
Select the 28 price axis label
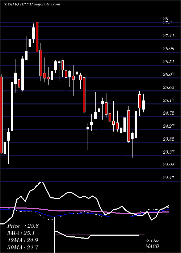[166, 19]
